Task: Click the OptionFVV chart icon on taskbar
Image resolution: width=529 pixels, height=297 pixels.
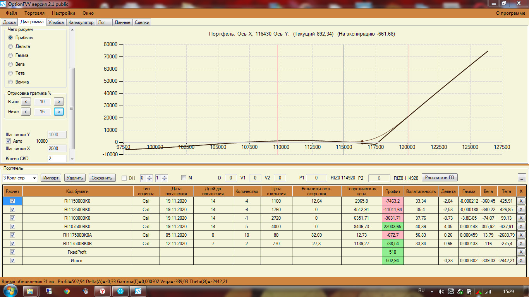Action: tap(138, 291)
